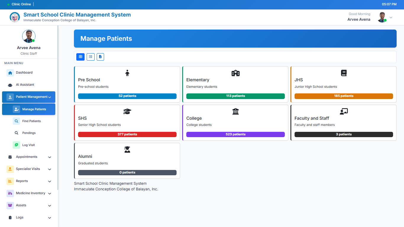This screenshot has height=227, width=404.
Task: Select the Find Patients search icon
Action: [17, 121]
